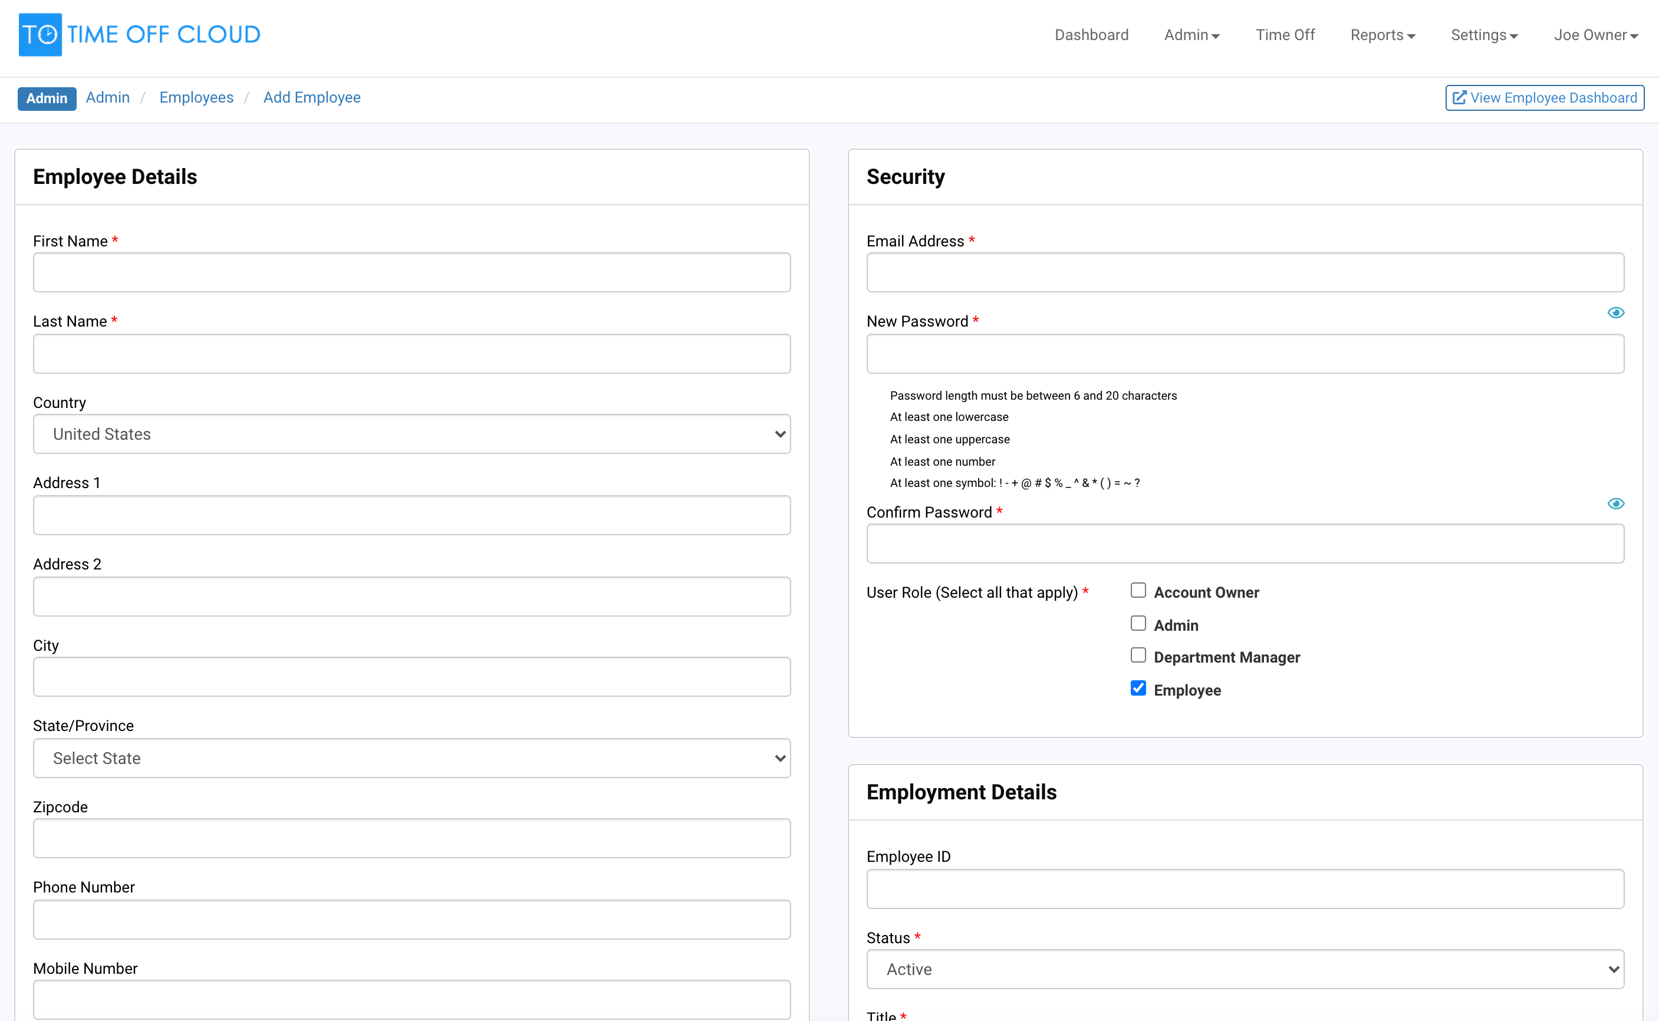
Task: Focus the Last Name input field
Action: (412, 354)
